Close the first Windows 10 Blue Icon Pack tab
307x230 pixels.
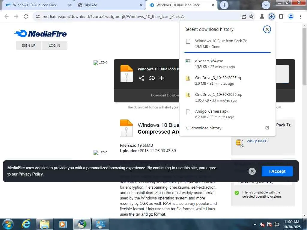tap(70, 5)
